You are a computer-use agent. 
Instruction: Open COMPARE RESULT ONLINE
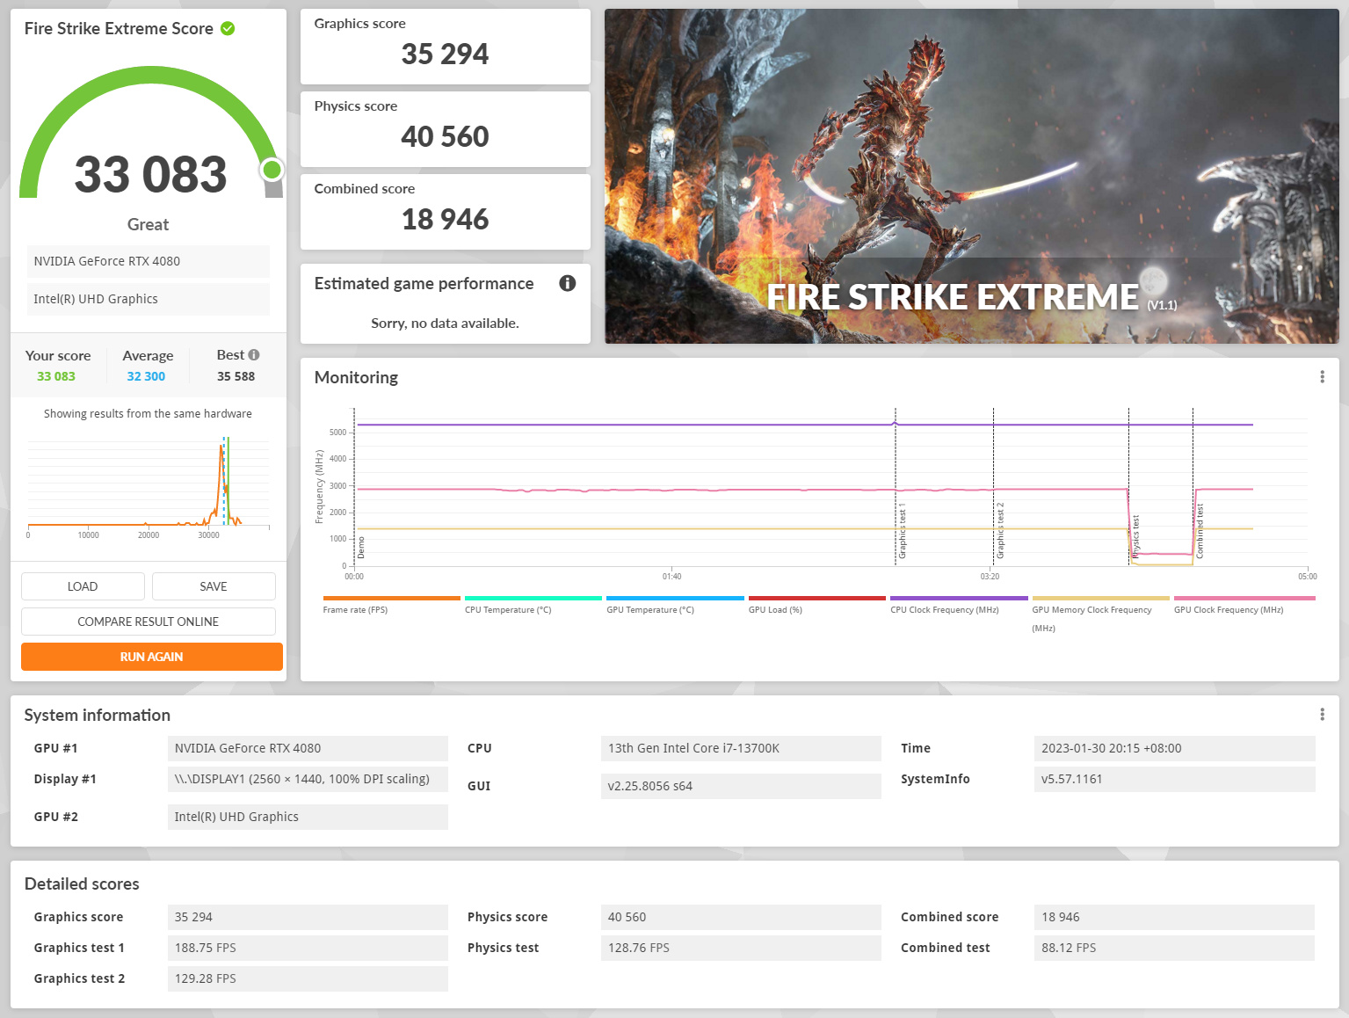coord(149,622)
